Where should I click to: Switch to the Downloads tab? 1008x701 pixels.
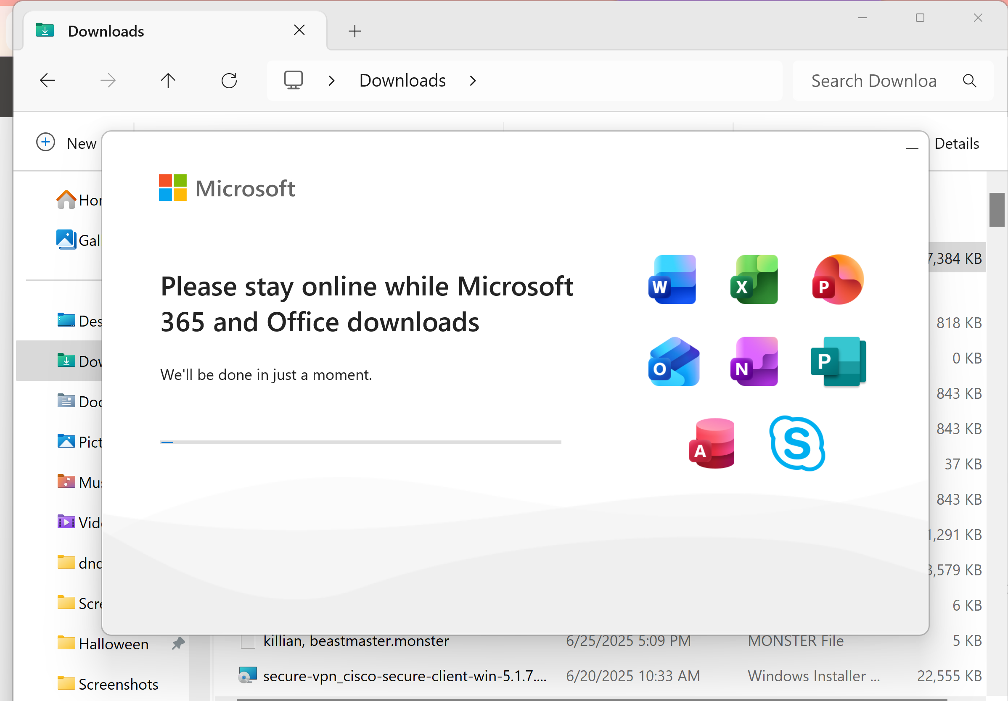pyautogui.click(x=106, y=31)
